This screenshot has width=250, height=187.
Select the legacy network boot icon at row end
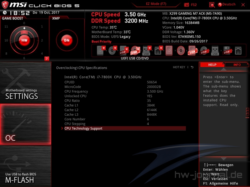click(238, 51)
